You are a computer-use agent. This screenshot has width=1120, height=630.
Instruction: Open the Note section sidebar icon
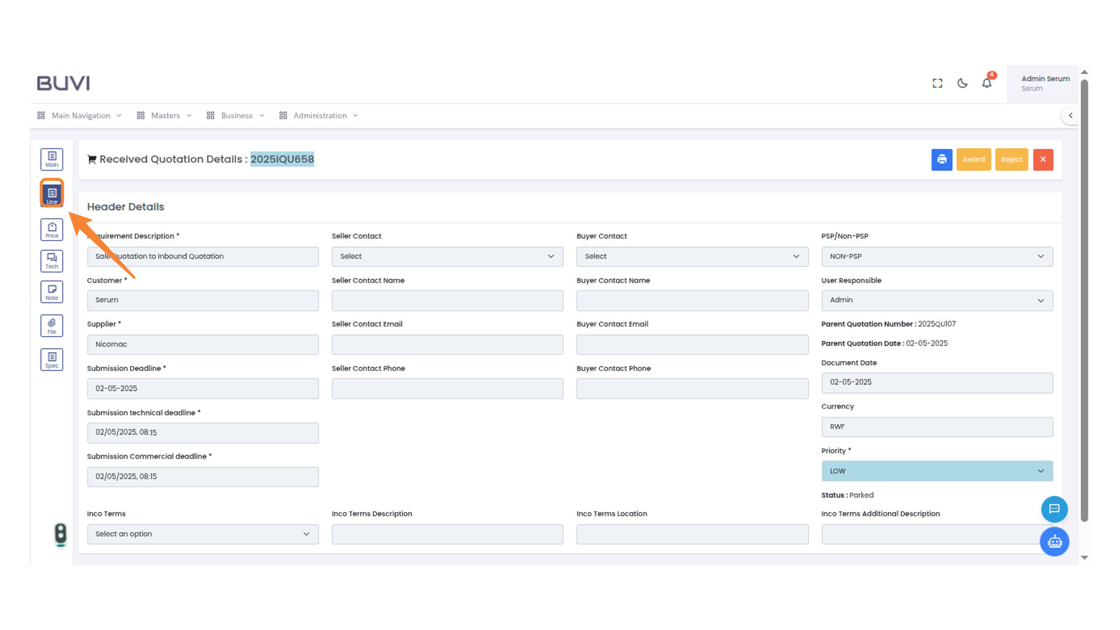[52, 292]
